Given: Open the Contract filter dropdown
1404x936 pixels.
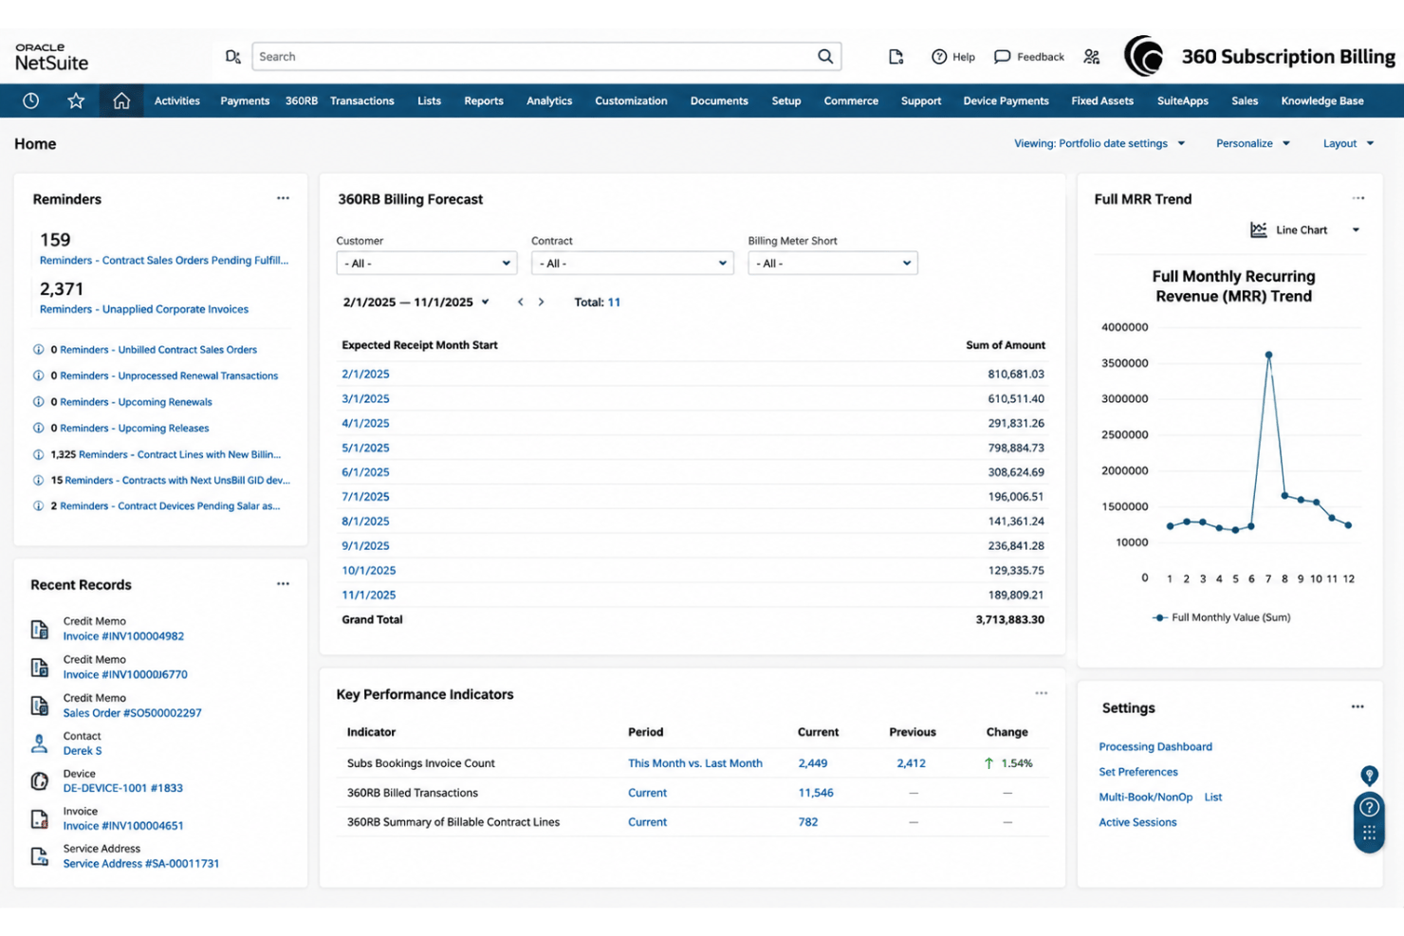Looking at the screenshot, I should (x=633, y=263).
